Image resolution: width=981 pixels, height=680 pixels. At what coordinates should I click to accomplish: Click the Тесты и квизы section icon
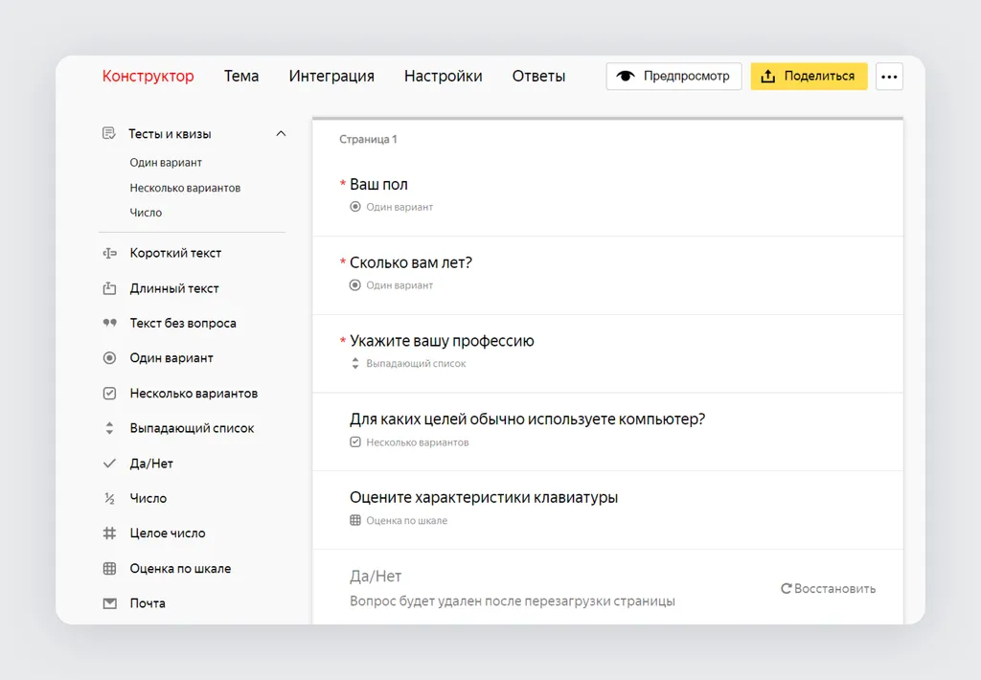click(x=109, y=133)
